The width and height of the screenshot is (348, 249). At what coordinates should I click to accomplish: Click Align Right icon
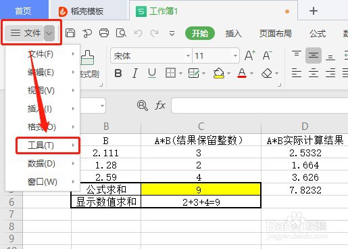pos(330,73)
